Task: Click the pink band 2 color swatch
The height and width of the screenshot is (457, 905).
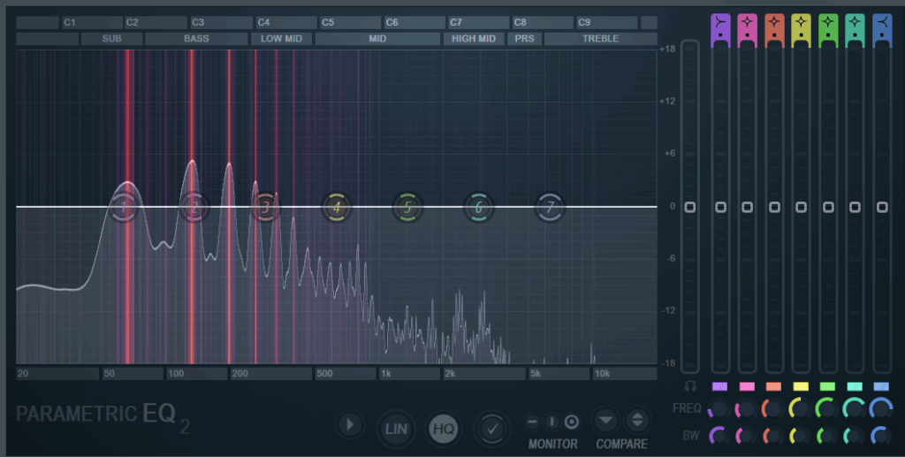Action: (747, 386)
